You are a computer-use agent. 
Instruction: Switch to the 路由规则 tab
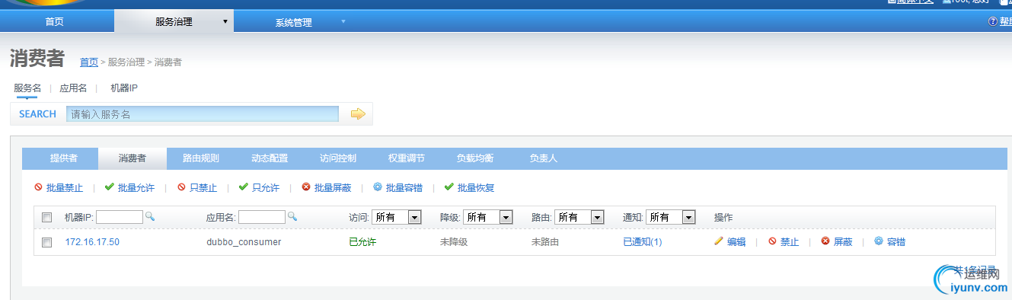click(201, 158)
